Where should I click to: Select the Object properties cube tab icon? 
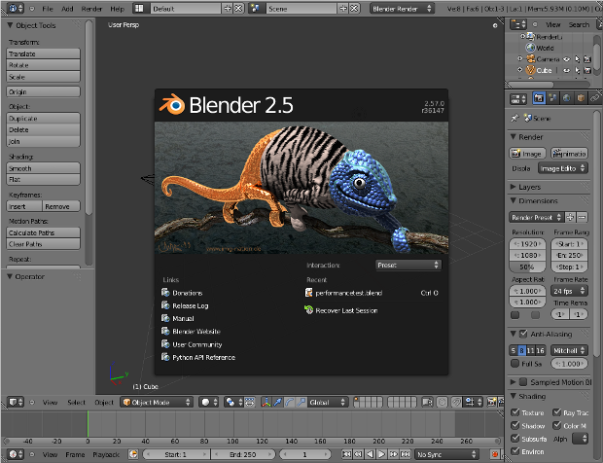pyautogui.click(x=581, y=98)
